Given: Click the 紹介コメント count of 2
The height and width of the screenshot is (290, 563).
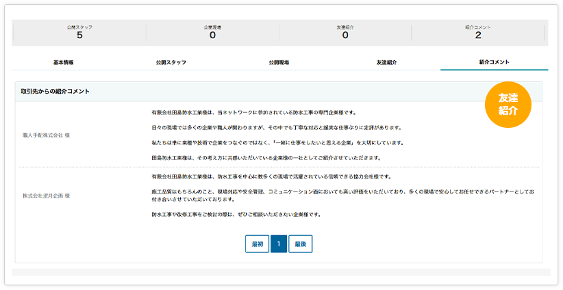Looking at the screenshot, I should pos(478,35).
